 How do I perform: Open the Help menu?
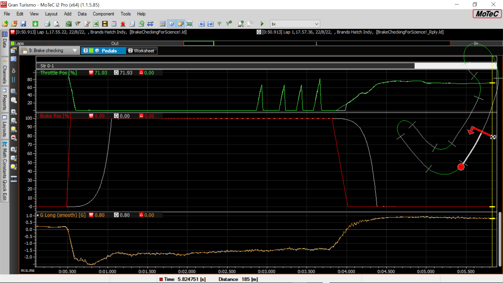[x=141, y=14]
